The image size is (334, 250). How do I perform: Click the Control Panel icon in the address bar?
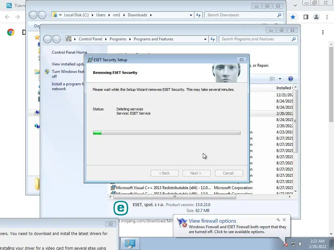pyautogui.click(x=69, y=39)
